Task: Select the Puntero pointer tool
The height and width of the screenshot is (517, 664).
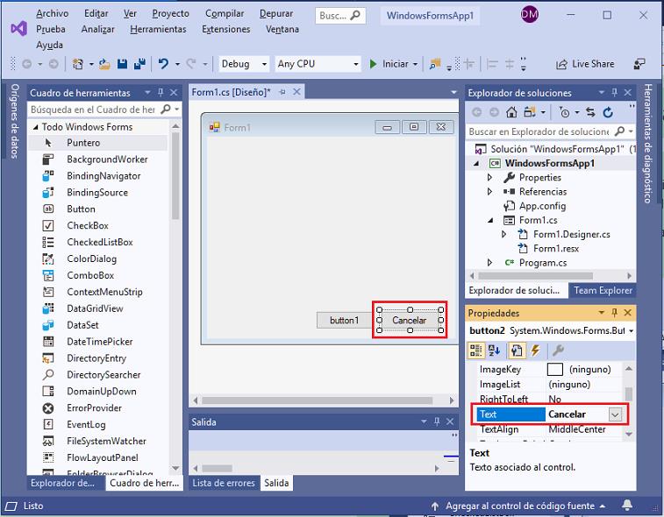Action: coord(83,143)
